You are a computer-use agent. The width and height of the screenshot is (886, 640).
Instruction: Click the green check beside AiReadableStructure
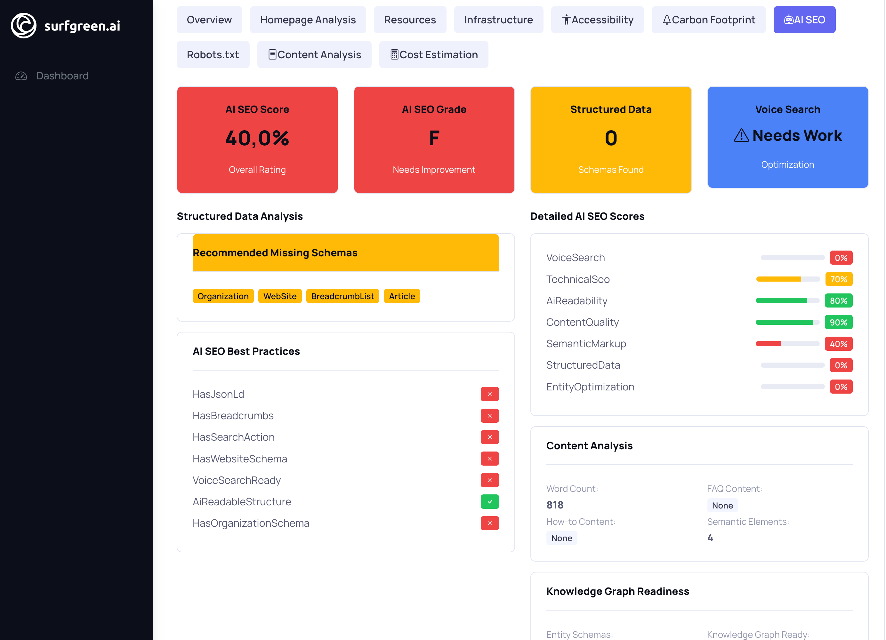(x=489, y=502)
